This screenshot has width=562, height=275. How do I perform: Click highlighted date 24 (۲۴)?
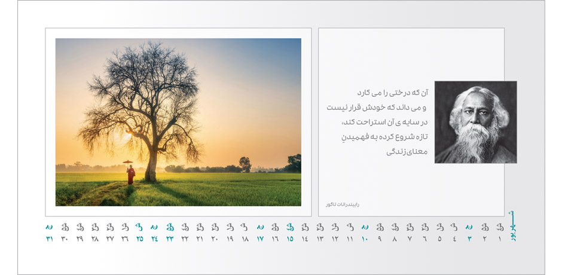coord(154,239)
